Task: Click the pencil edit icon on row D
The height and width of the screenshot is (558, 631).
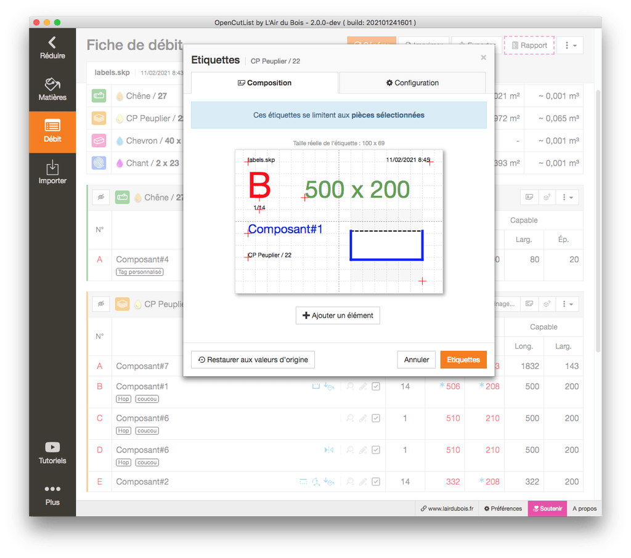Action: (363, 450)
